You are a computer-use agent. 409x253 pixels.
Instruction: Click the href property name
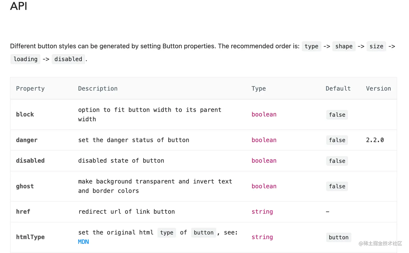tap(23, 212)
